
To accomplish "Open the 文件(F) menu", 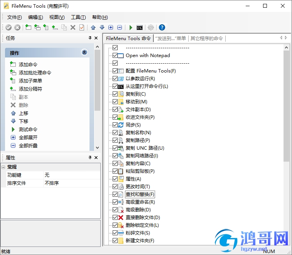I will click(x=14, y=17).
